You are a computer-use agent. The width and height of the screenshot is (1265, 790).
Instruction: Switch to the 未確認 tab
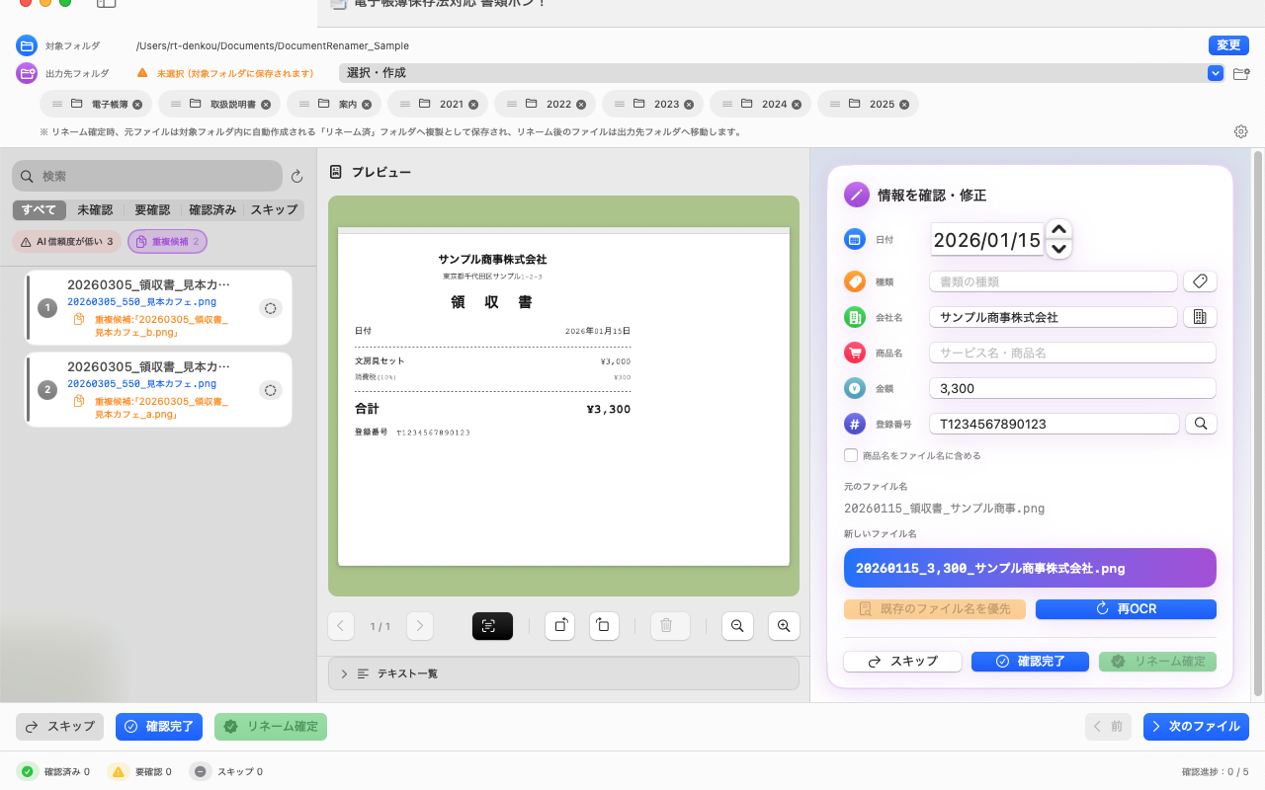95,210
